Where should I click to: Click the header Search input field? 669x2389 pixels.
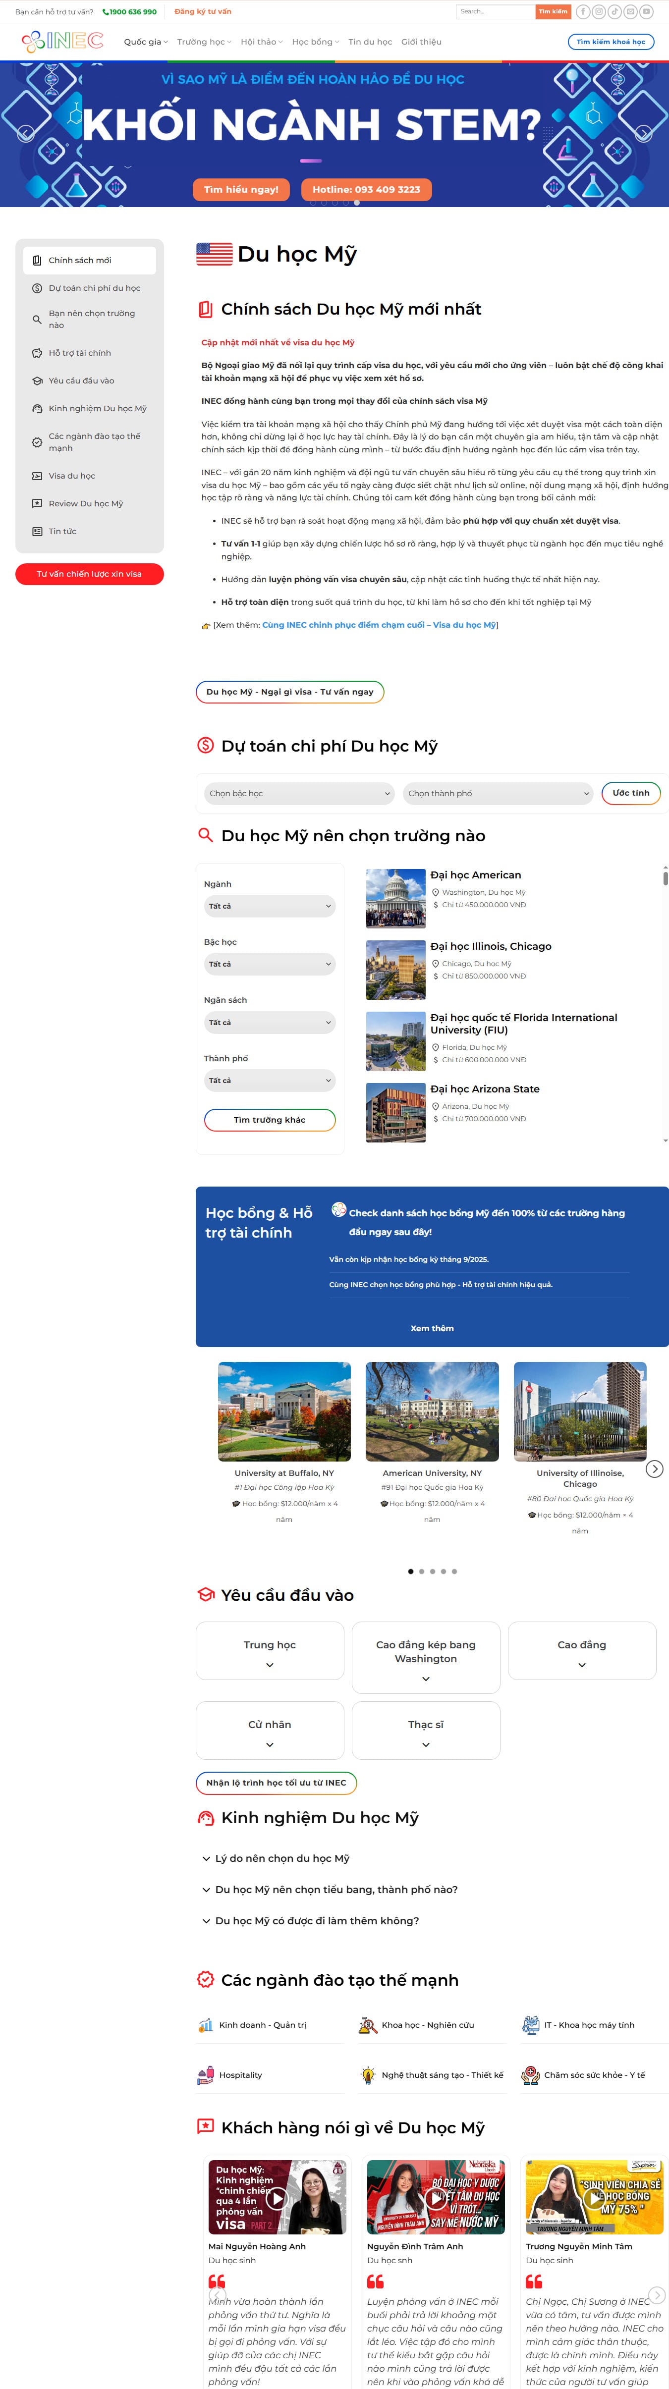(496, 12)
